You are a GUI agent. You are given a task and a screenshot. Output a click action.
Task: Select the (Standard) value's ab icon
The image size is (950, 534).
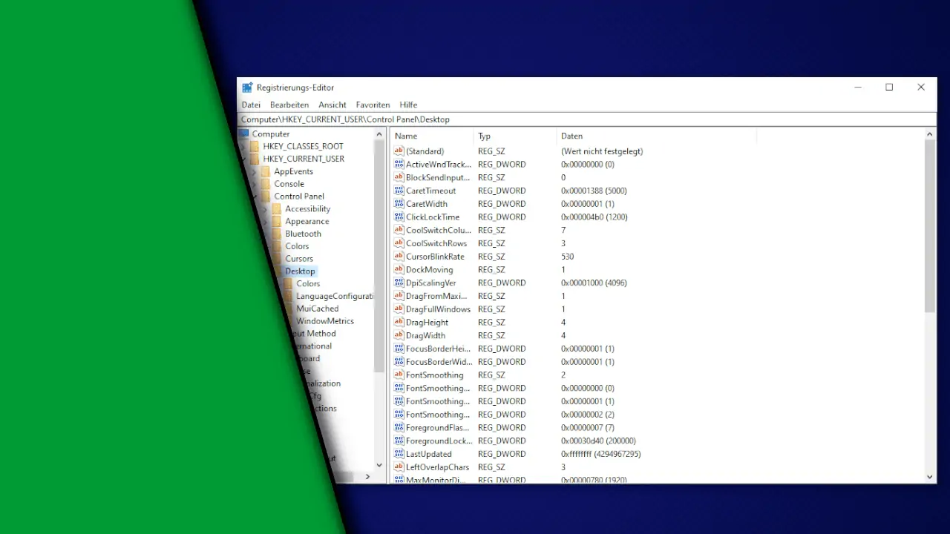[399, 151]
